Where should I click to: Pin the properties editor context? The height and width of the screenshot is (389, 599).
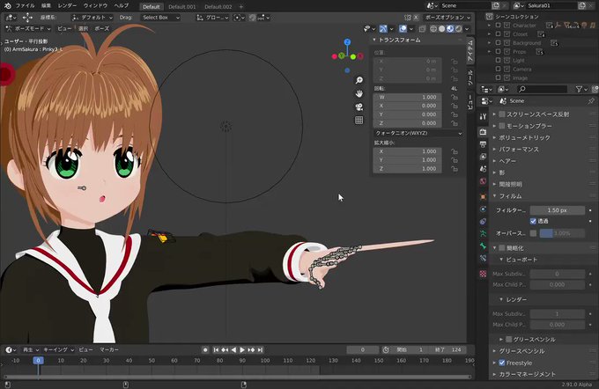click(x=591, y=101)
